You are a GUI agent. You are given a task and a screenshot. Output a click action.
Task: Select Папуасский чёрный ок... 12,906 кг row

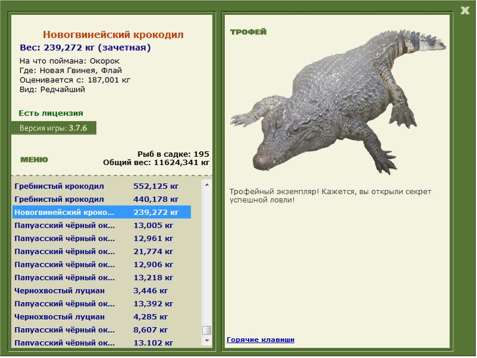click(101, 264)
